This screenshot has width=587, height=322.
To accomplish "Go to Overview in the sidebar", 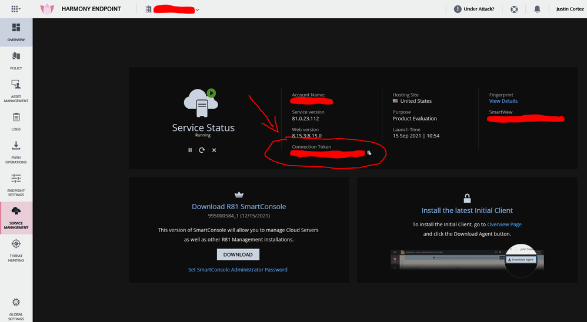I will tap(16, 32).
